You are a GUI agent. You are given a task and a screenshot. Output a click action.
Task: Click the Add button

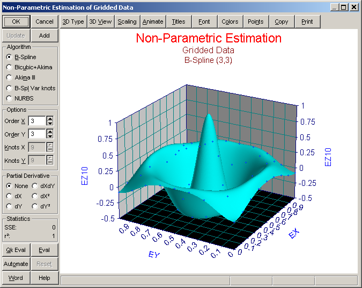(45, 35)
